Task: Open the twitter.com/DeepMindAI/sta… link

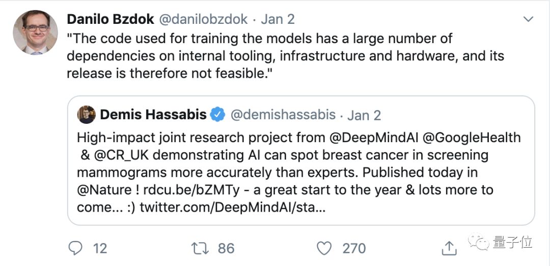Action: point(232,208)
